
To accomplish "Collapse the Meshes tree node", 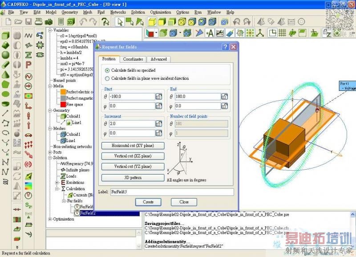I will coord(50,129).
